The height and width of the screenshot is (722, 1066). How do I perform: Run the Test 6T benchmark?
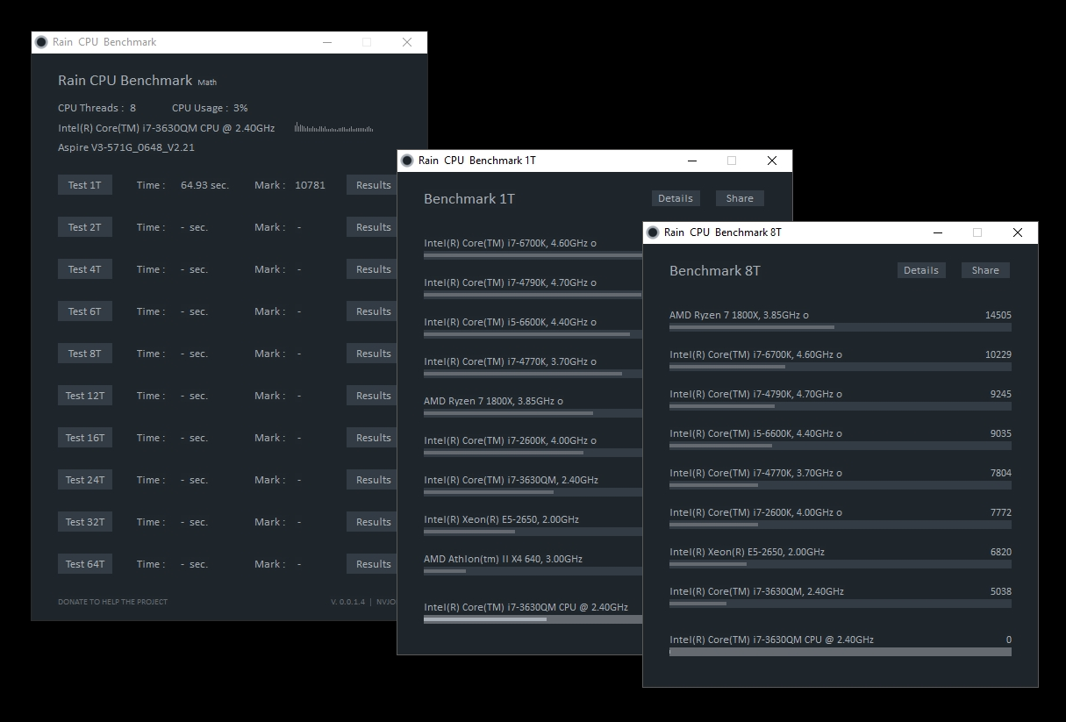click(84, 311)
